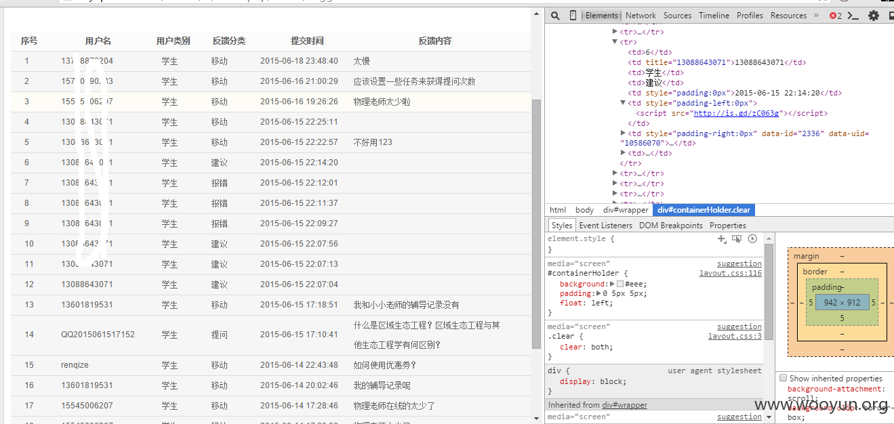Select div#wrapper breadcrumb item
The width and height of the screenshot is (894, 424).
click(626, 210)
